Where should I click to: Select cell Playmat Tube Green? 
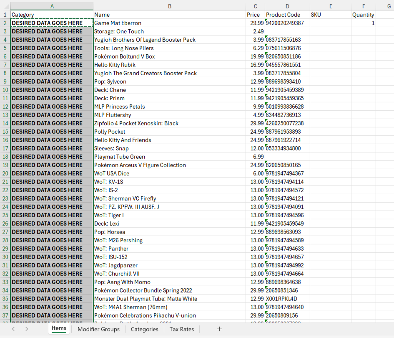click(170, 157)
